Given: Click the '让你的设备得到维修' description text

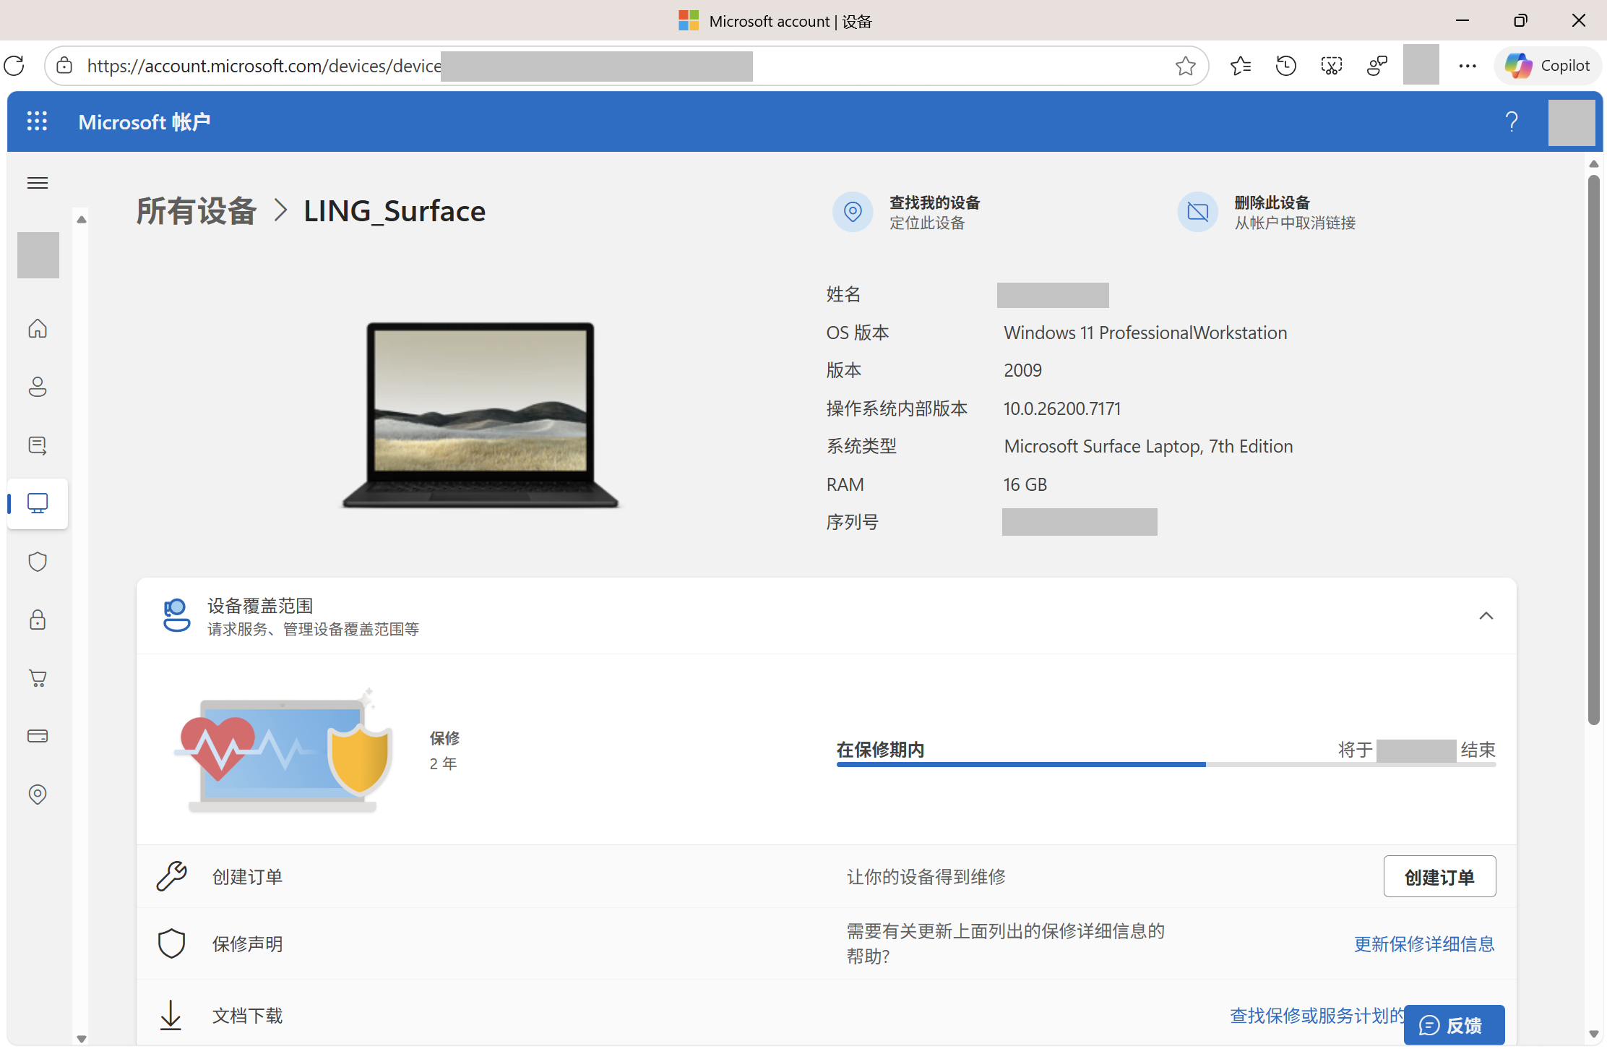Looking at the screenshot, I should 926,877.
